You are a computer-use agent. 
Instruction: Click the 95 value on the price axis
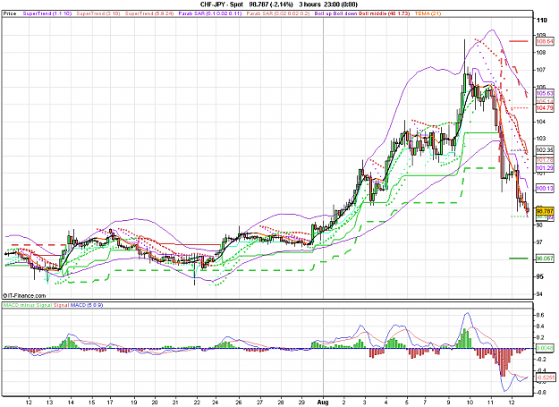click(x=539, y=276)
